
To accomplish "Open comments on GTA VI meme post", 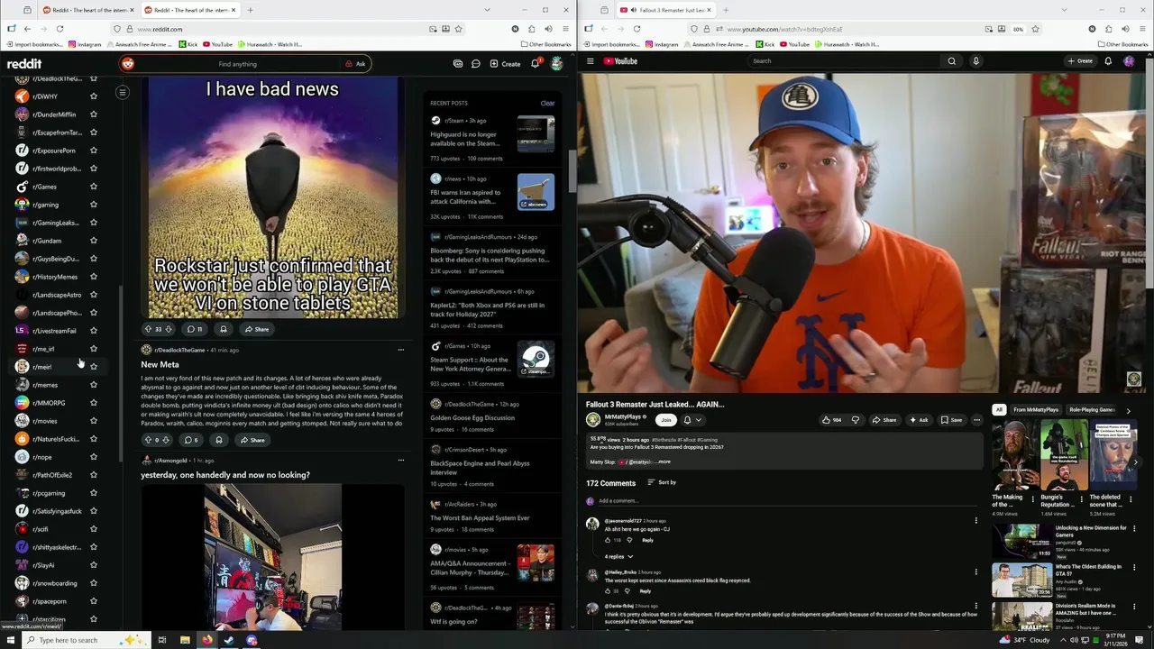I will 195,329.
